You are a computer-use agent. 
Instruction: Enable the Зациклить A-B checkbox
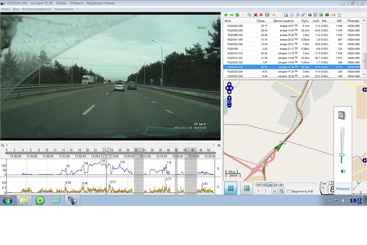click(289, 191)
